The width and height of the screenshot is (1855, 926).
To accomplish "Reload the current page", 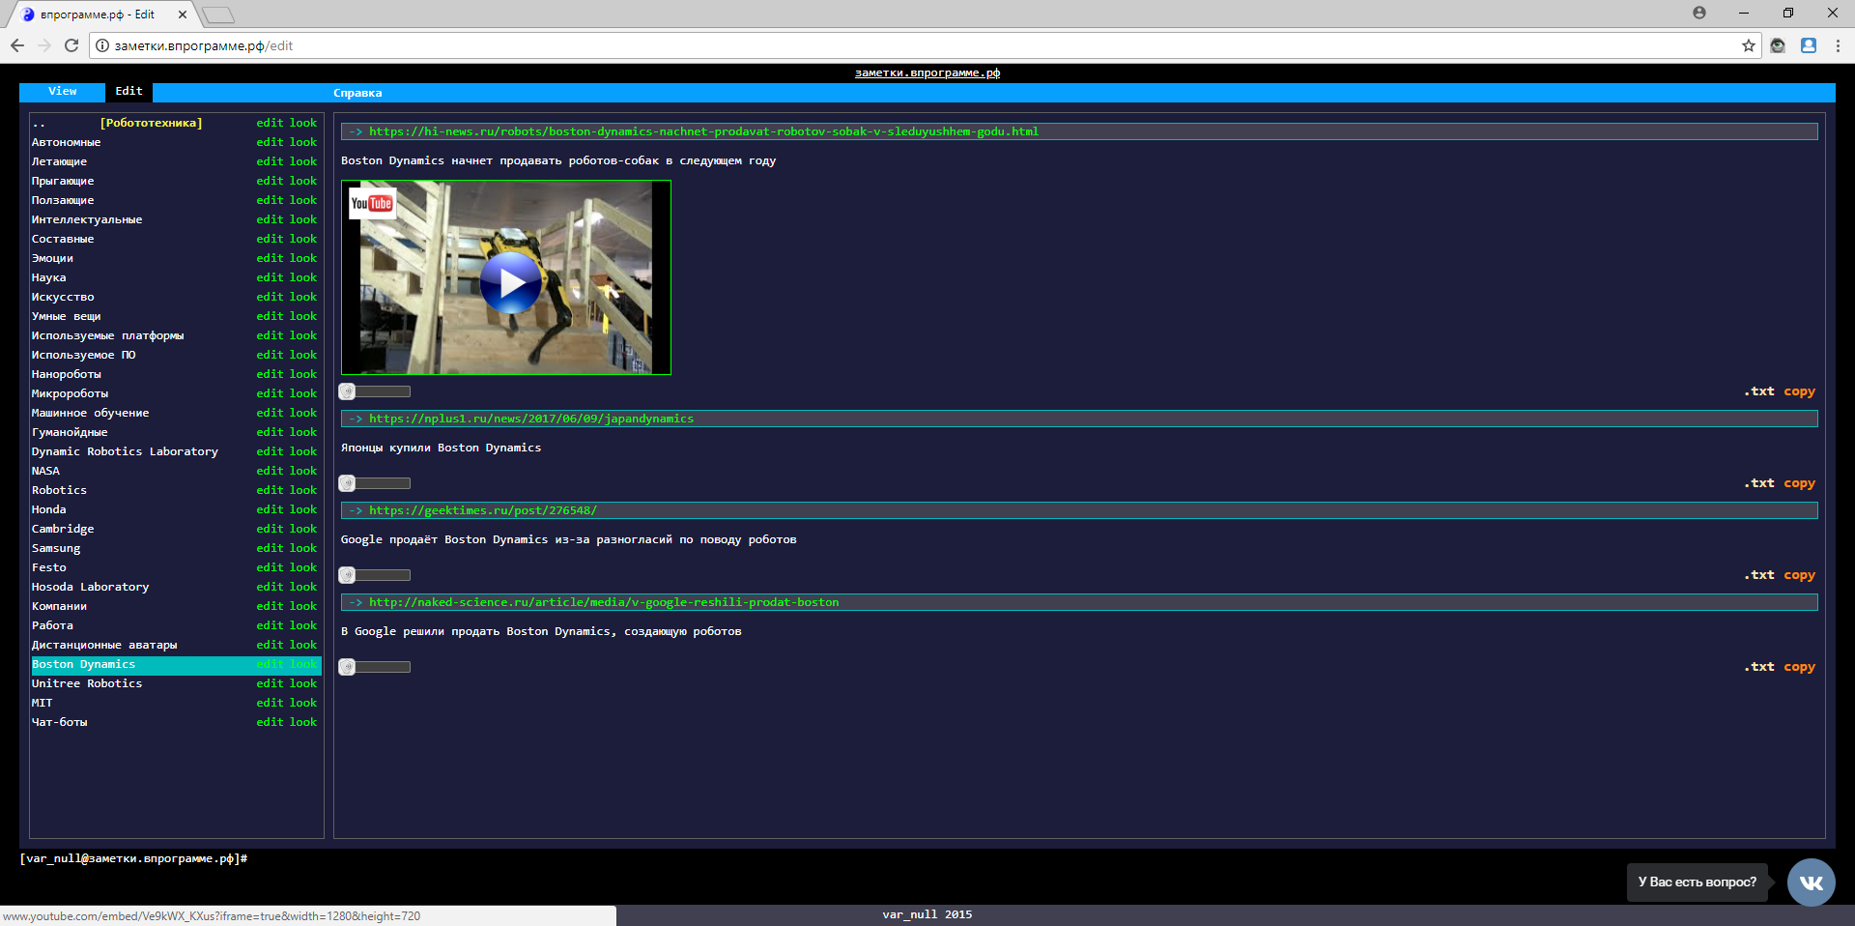I will 71,45.
